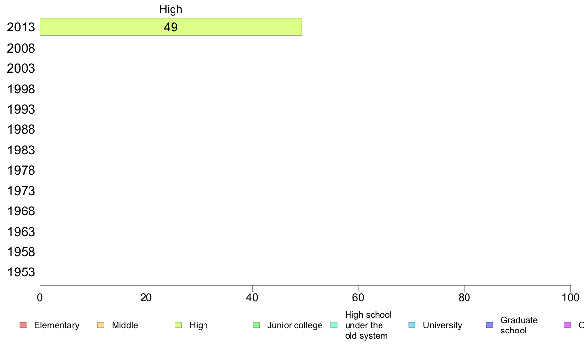Click the 100 tick on the x-axis
The height and width of the screenshot is (362, 584).
[570, 297]
